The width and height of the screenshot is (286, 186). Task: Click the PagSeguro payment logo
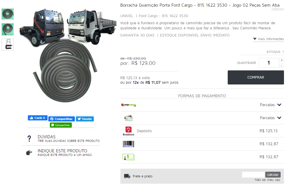click(x=129, y=105)
